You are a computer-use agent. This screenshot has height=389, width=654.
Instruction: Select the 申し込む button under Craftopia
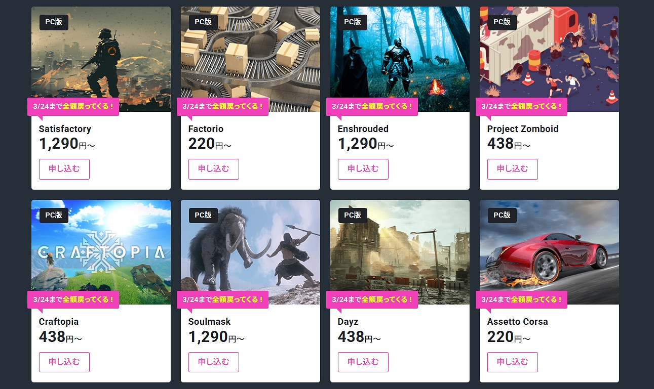pos(64,362)
